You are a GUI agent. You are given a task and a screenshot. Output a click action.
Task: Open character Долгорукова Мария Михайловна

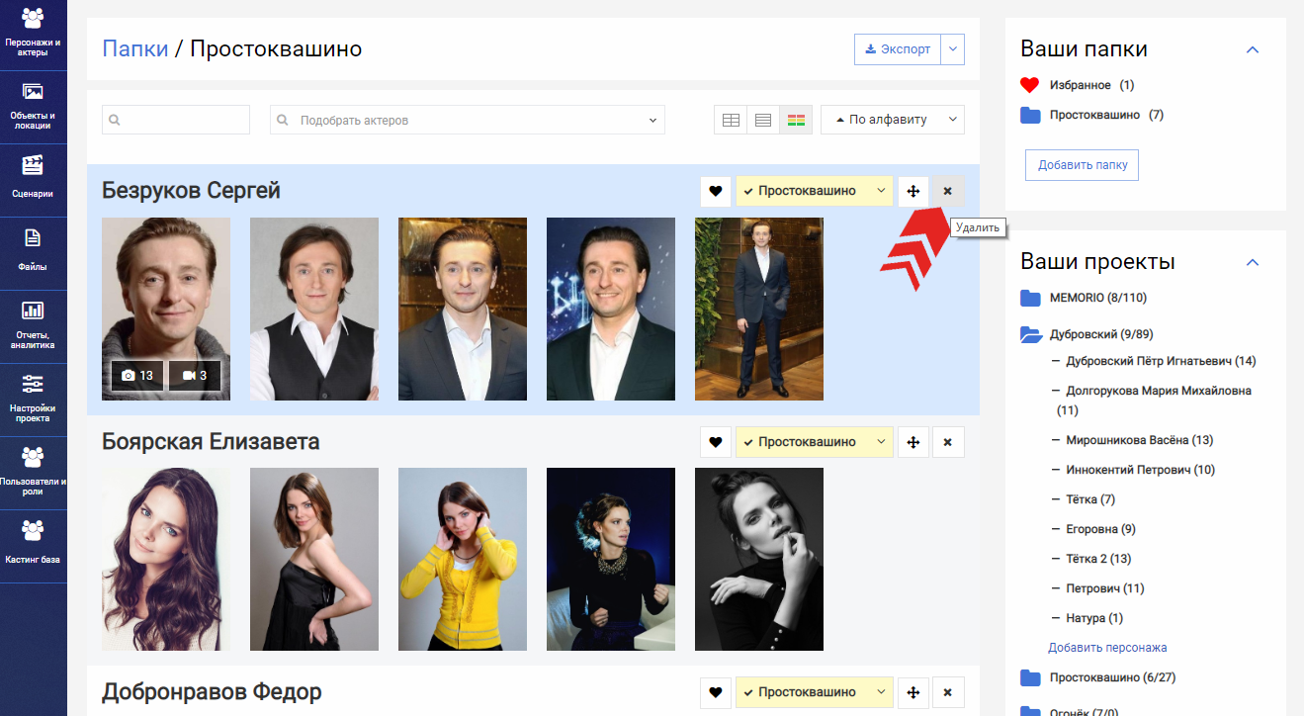pos(1154,400)
